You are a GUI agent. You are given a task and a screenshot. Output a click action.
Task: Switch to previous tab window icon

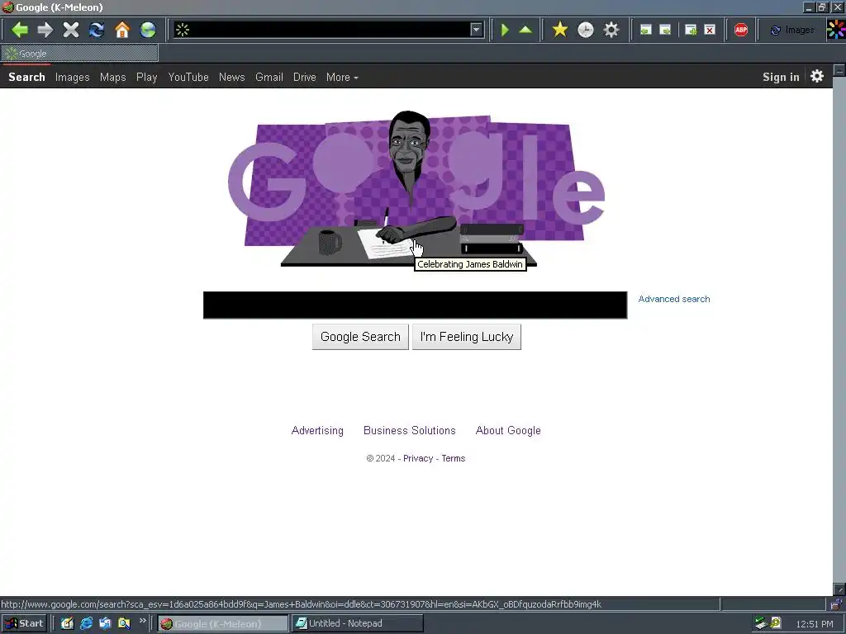coord(645,30)
